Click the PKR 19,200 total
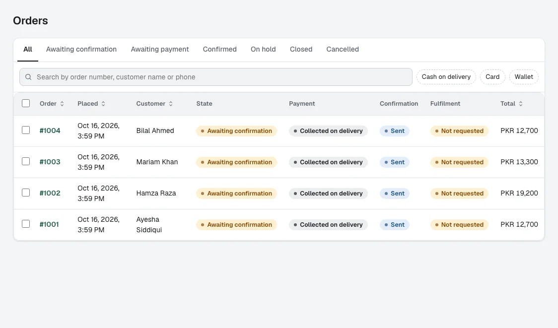Image resolution: width=558 pixels, height=328 pixels. [x=519, y=193]
